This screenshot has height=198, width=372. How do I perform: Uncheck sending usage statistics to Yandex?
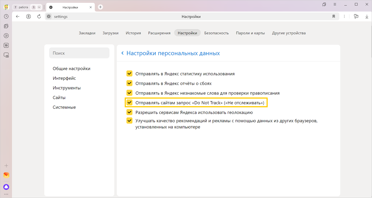pyautogui.click(x=129, y=74)
